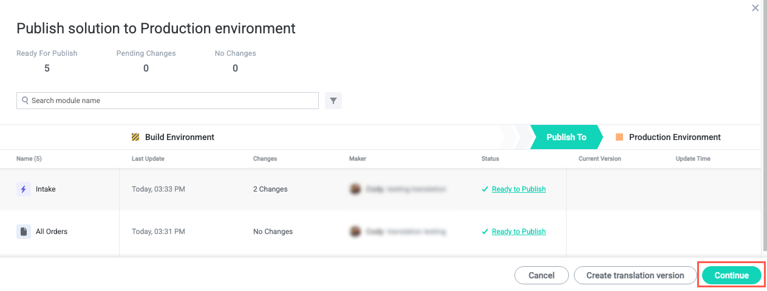Click the orange Production Environment square
This screenshot has height=291, width=767.
[x=619, y=137]
